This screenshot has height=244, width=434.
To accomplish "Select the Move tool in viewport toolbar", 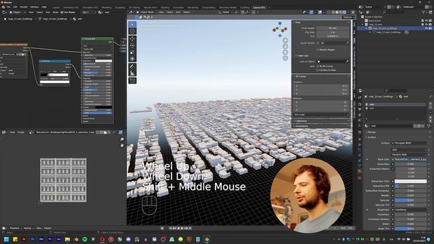I will click(133, 39).
